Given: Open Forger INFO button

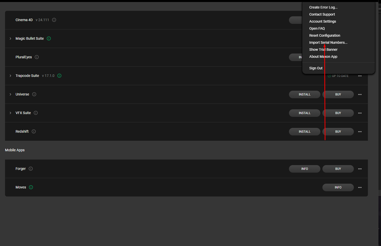Looking at the screenshot, I should click(x=305, y=169).
